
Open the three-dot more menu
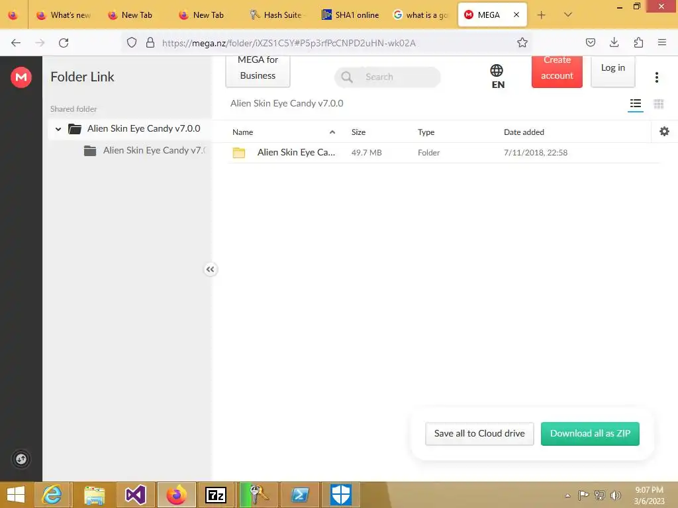[x=656, y=77]
